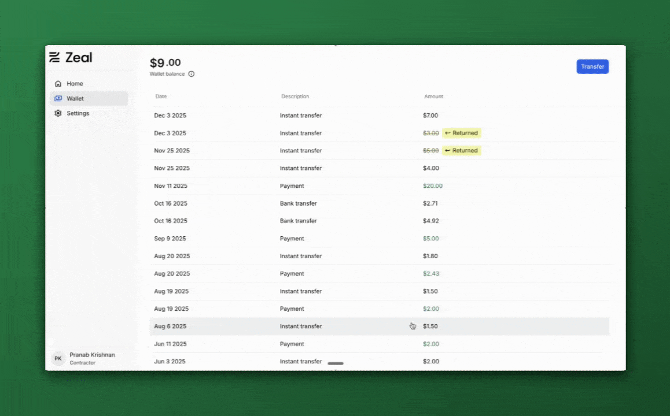Click Pranab Krishnan profile name
The width and height of the screenshot is (670, 416).
(92, 355)
